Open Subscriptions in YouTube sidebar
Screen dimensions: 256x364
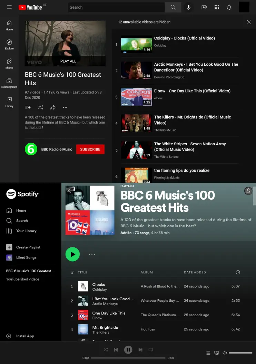(x=9, y=83)
